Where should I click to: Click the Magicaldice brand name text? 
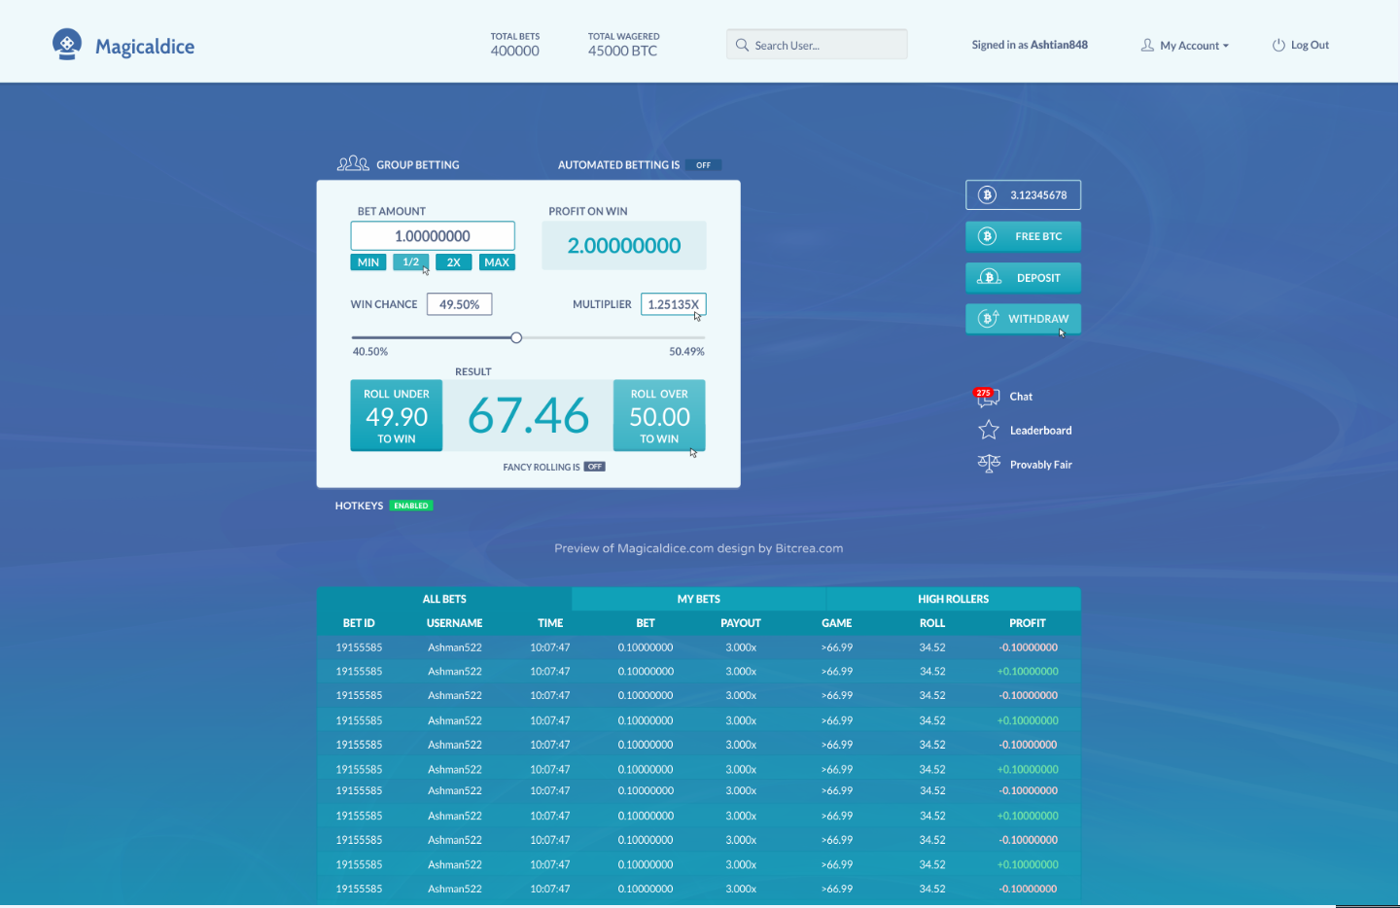coord(145,47)
